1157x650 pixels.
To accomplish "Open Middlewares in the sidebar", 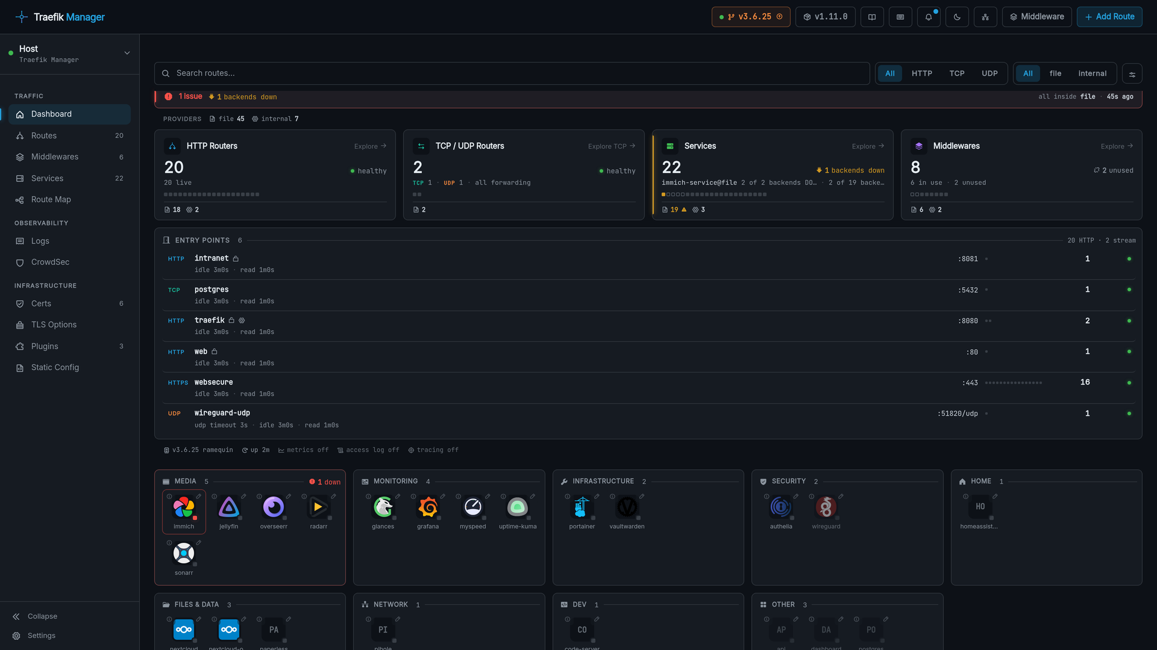I will 69,157.
